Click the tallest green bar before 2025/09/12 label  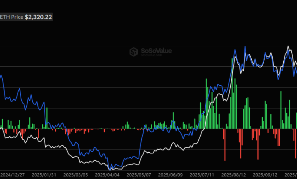tap(234, 104)
